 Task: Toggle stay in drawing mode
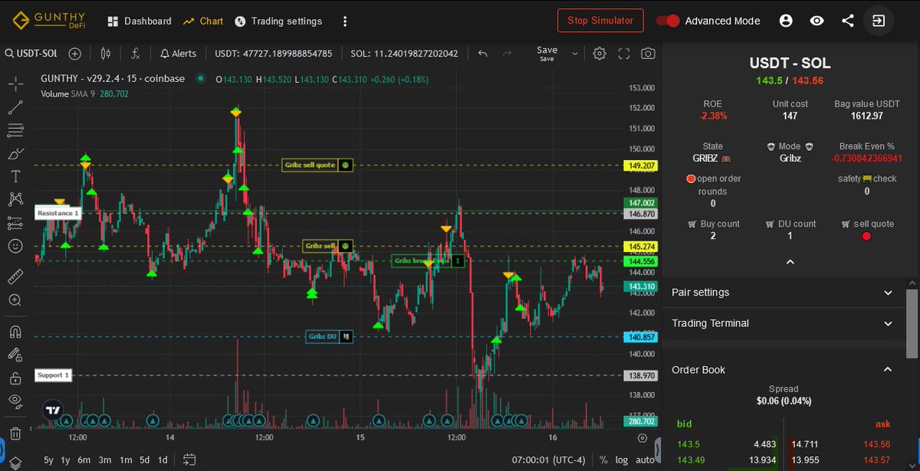pyautogui.click(x=15, y=355)
